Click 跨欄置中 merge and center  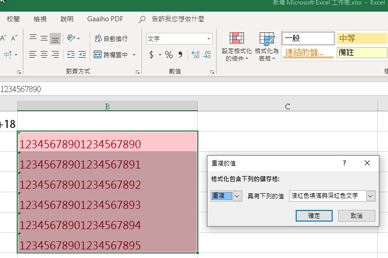[111, 55]
